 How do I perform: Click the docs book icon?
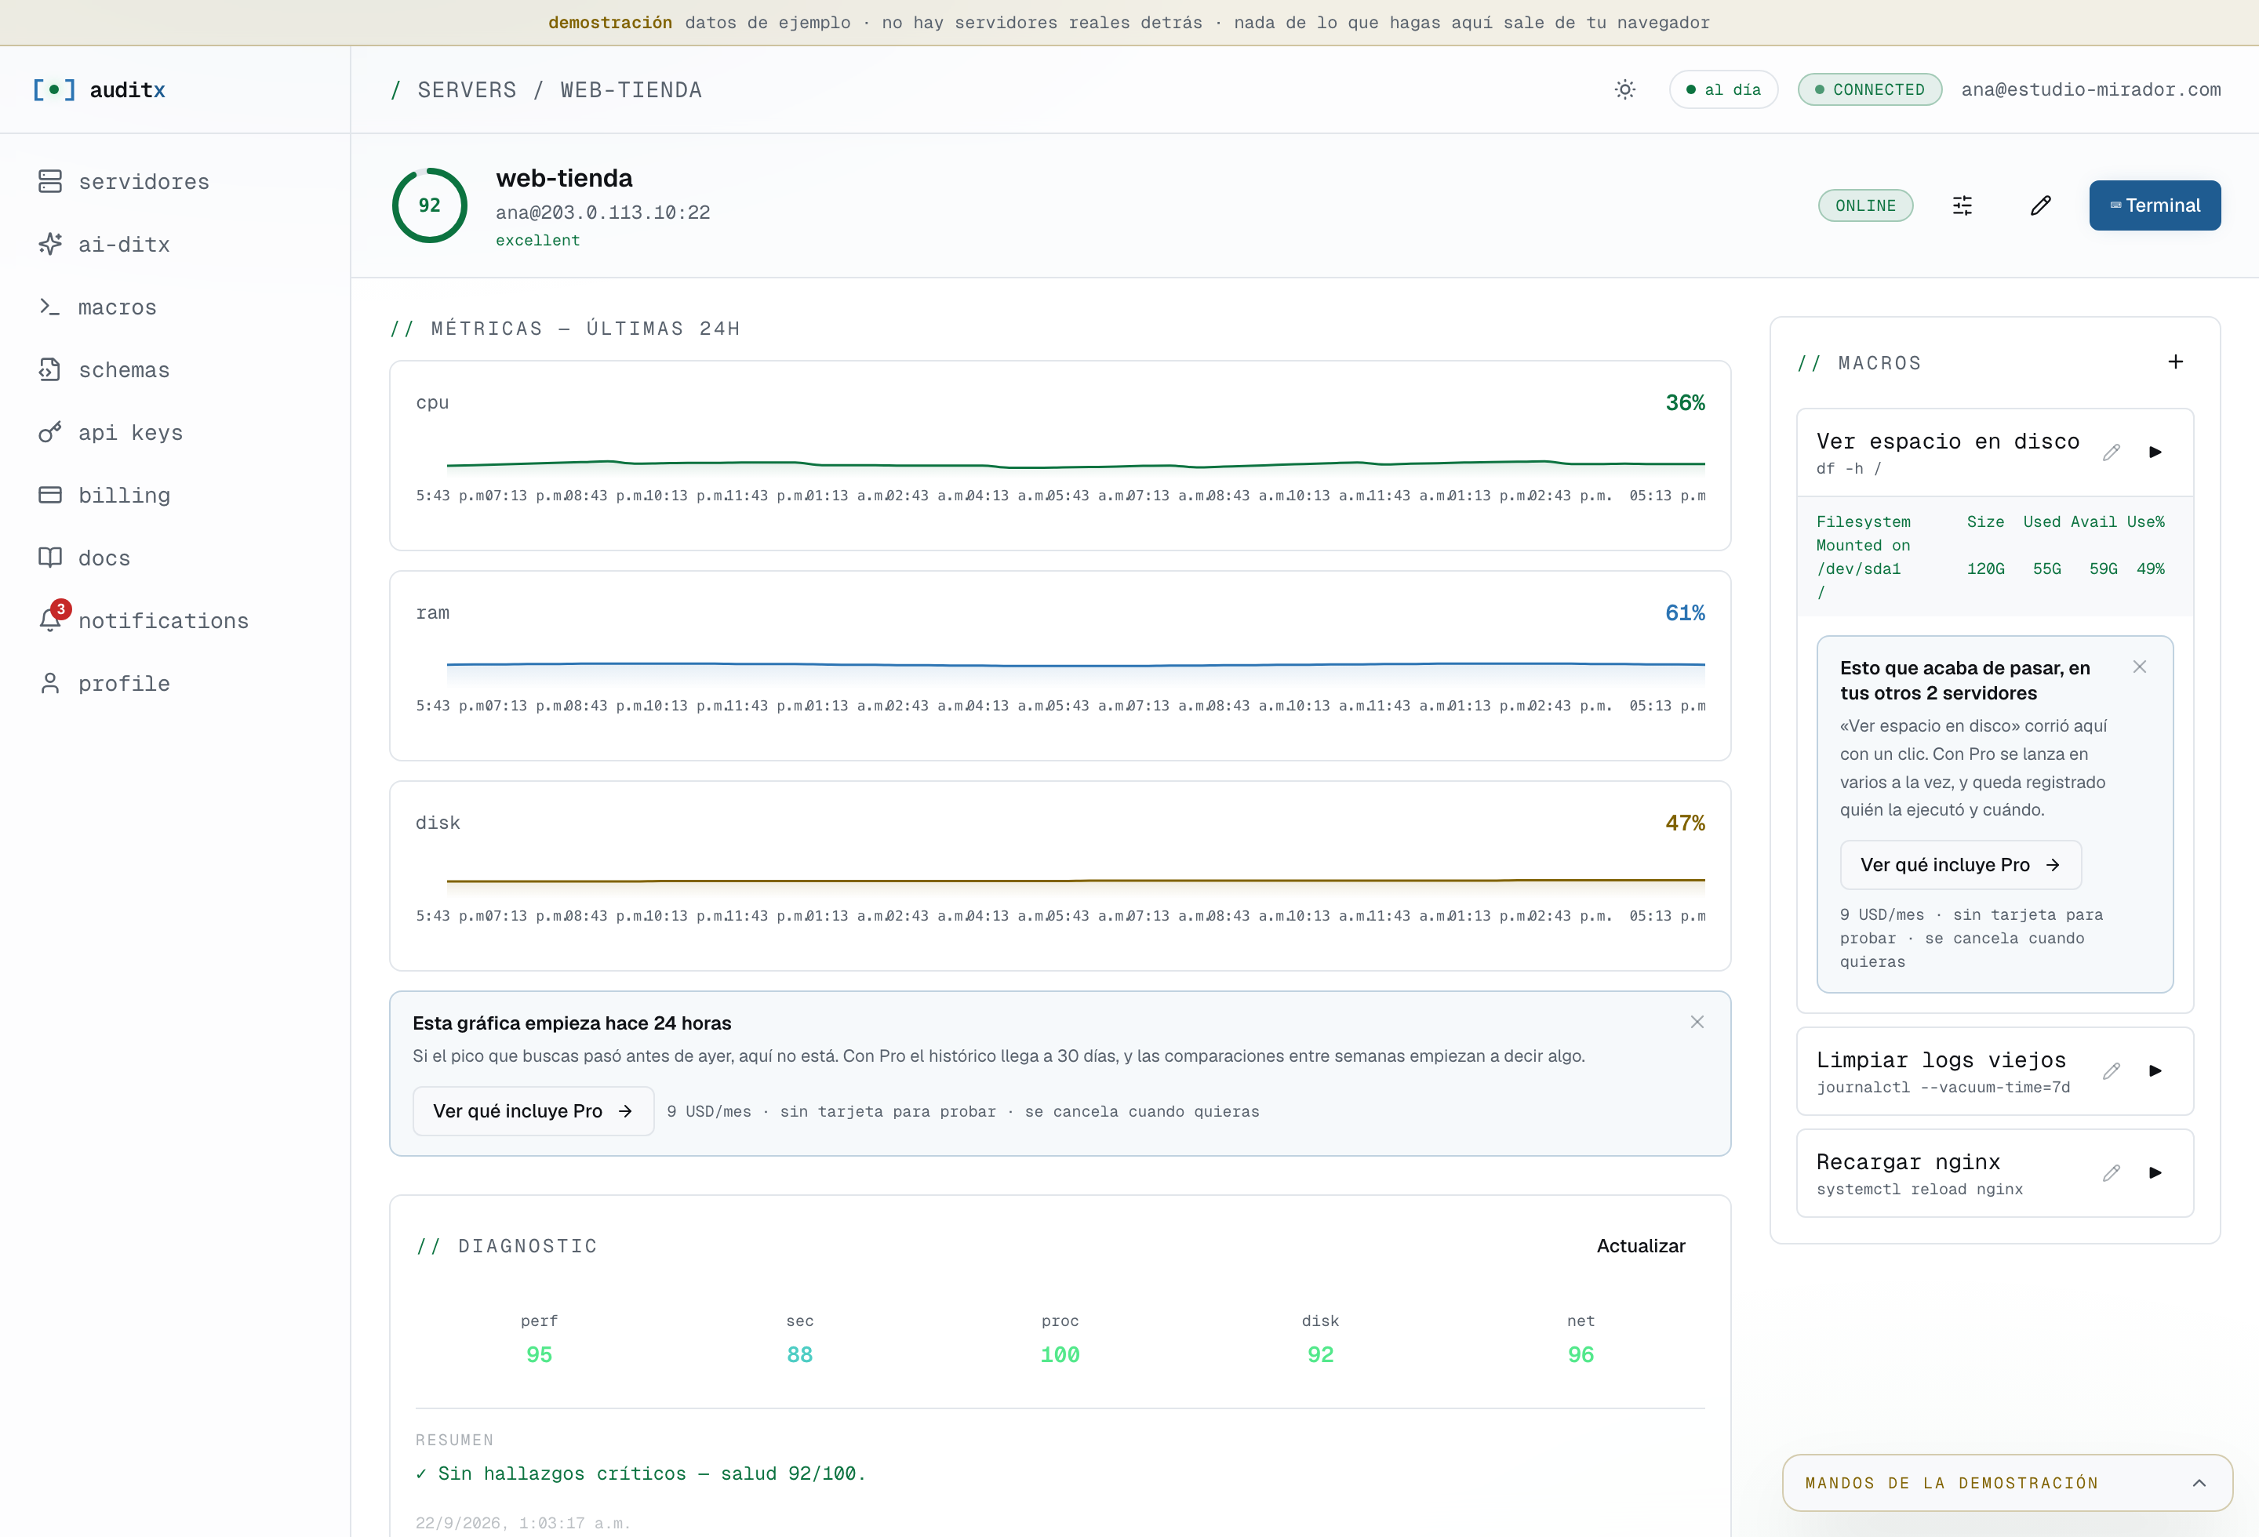tap(49, 558)
